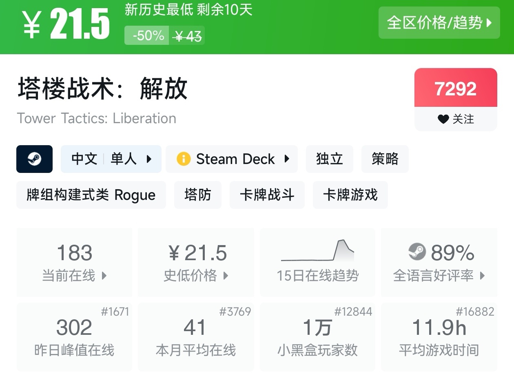Open 昨日峰值在线 stat card

[74, 336]
